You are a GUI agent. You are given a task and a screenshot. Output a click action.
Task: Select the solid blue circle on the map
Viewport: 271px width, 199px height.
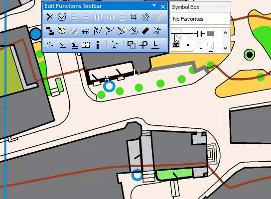pos(35,34)
